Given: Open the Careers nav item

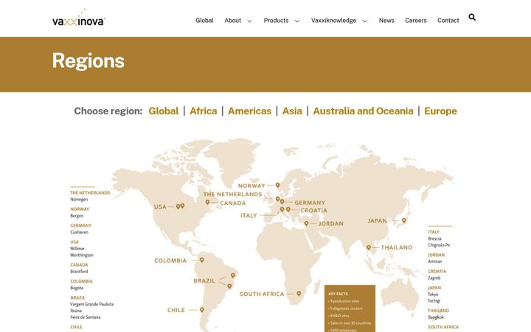Looking at the screenshot, I should 416,21.
